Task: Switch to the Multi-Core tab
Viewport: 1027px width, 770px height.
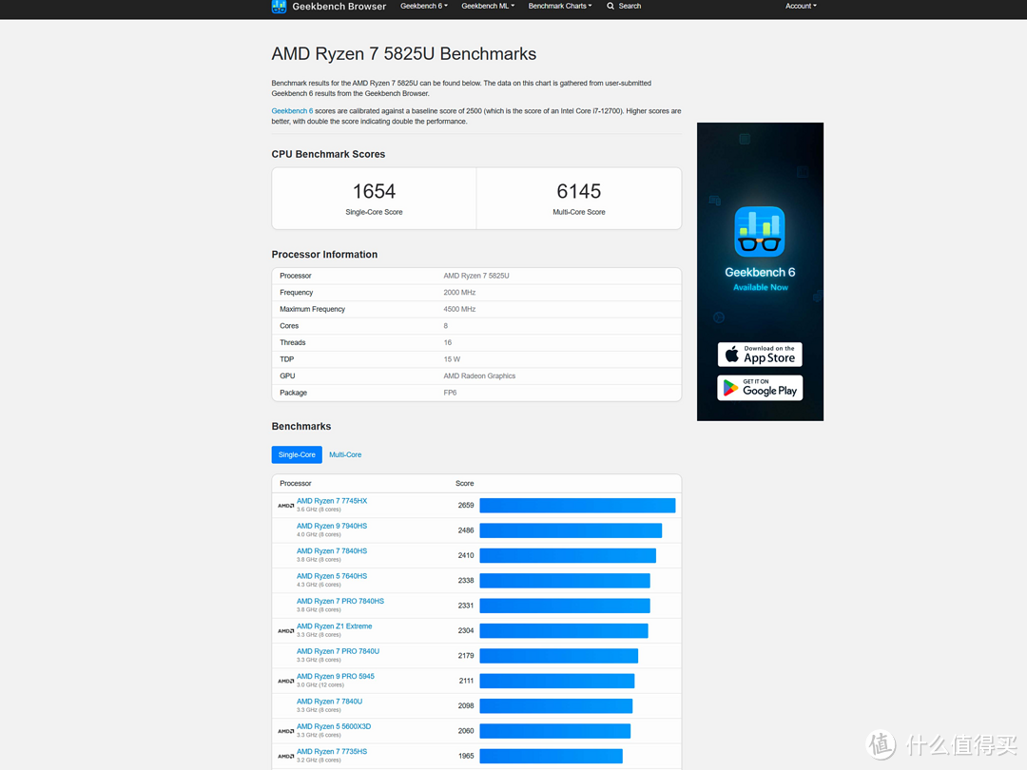Action: (345, 454)
